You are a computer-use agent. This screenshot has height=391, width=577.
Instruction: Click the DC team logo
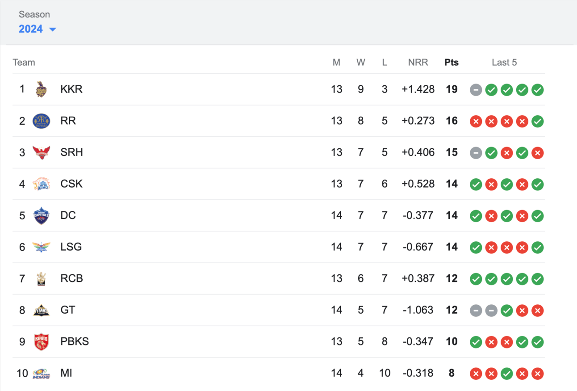pyautogui.click(x=42, y=216)
